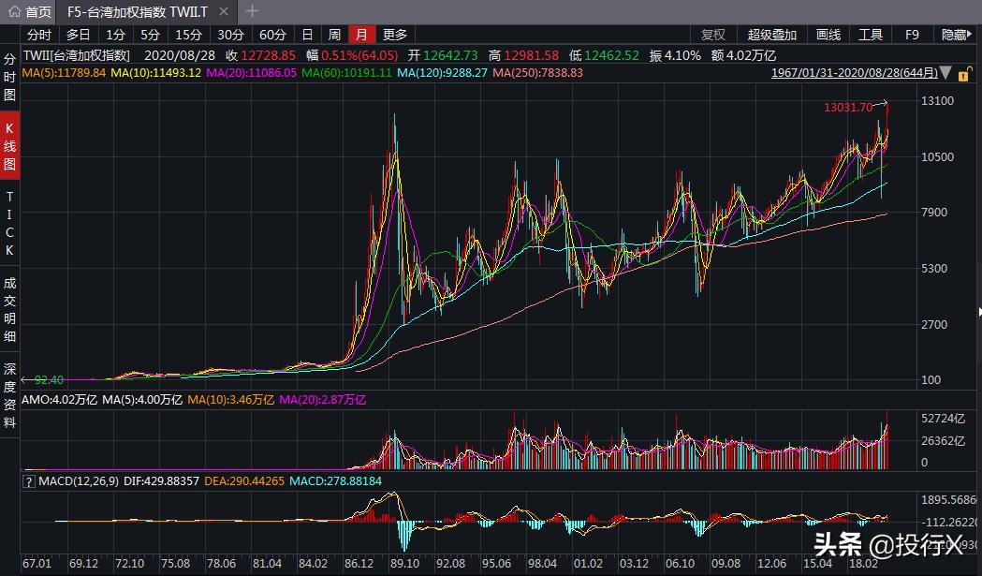Close the TWII.T chart tab
The image size is (982, 576).
pos(224,11)
